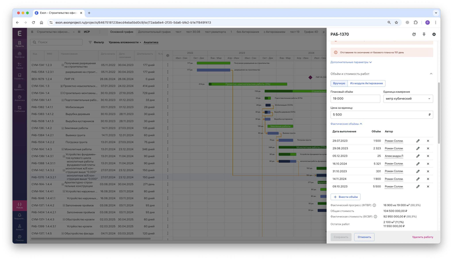
Task: Click the Поиск search field
Action: coord(56,42)
